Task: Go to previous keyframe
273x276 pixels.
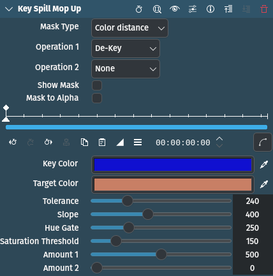Action: tap(13, 142)
